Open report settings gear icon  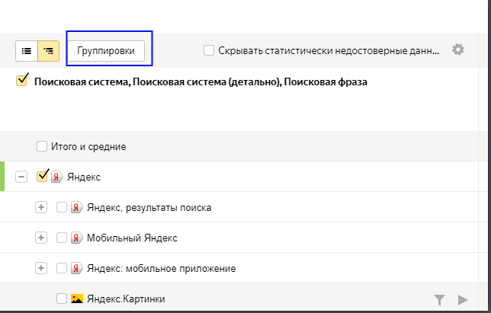pyautogui.click(x=457, y=50)
